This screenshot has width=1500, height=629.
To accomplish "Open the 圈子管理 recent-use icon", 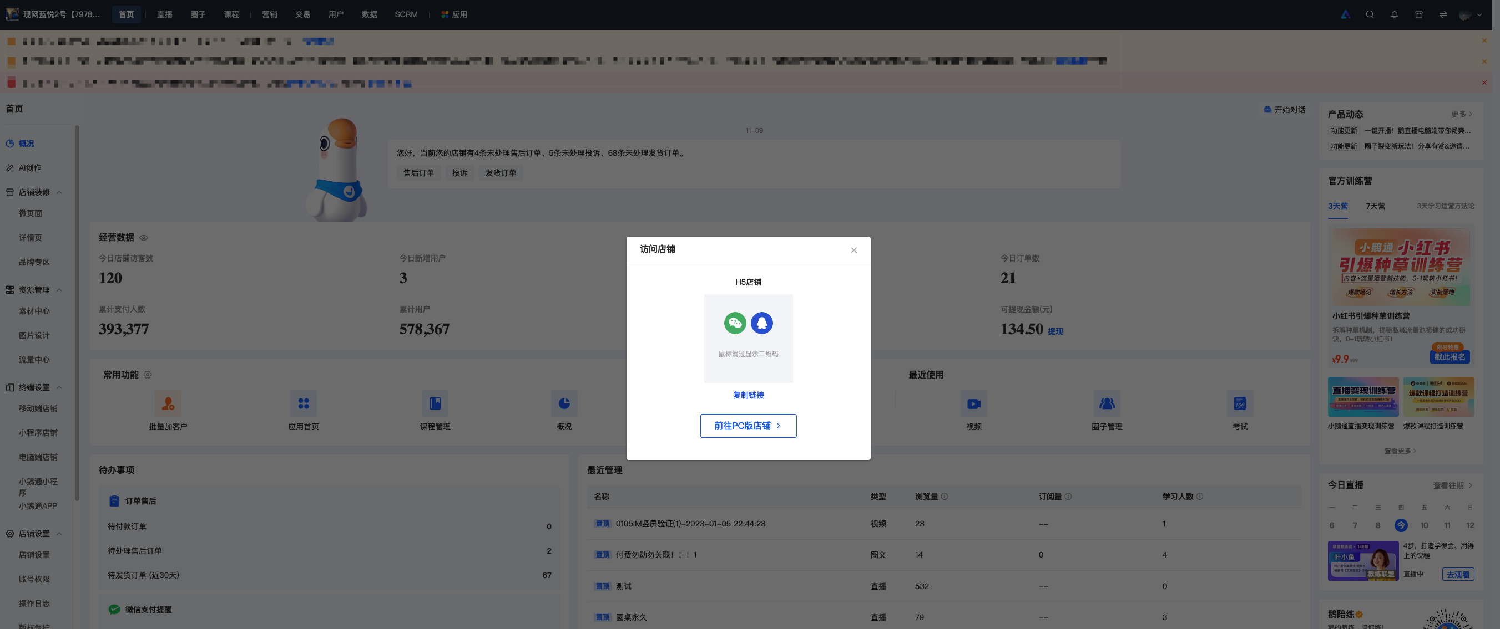I will 1107,403.
